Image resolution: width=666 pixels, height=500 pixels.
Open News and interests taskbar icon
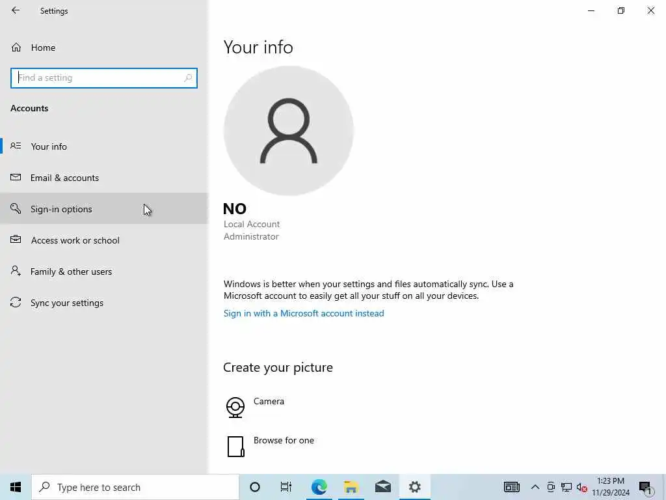tap(512, 487)
